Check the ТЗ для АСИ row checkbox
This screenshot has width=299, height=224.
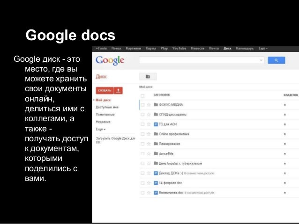coord(142,124)
